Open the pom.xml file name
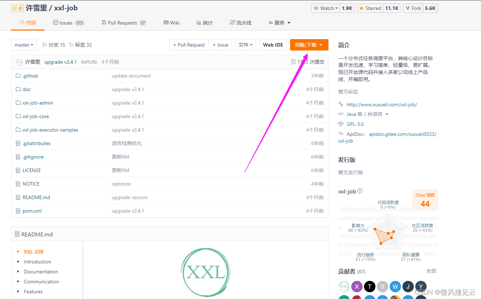Viewport: 481px width, 299px height. point(32,211)
